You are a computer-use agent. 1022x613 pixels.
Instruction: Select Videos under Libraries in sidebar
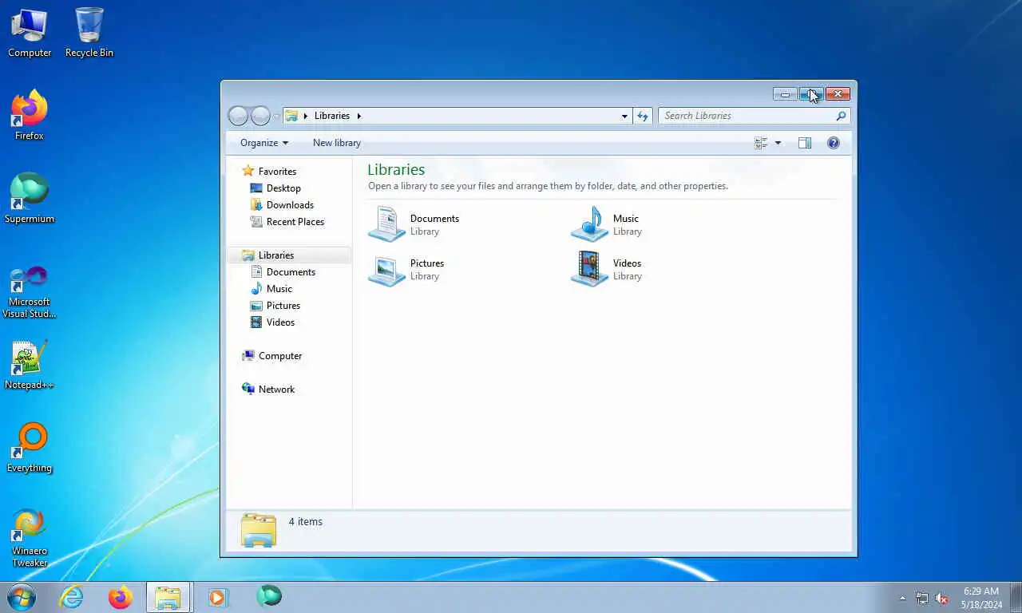pos(272,322)
